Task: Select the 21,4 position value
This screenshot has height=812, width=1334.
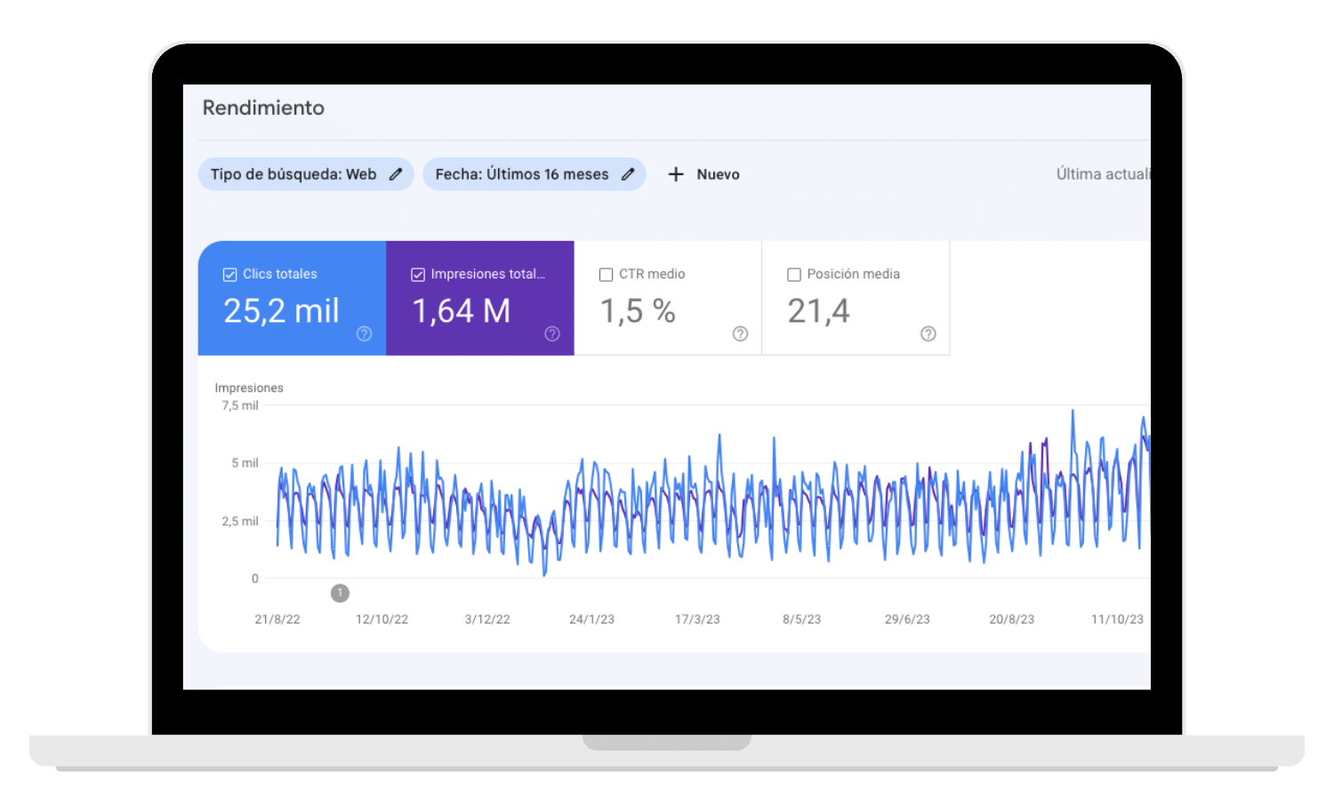Action: tap(819, 311)
